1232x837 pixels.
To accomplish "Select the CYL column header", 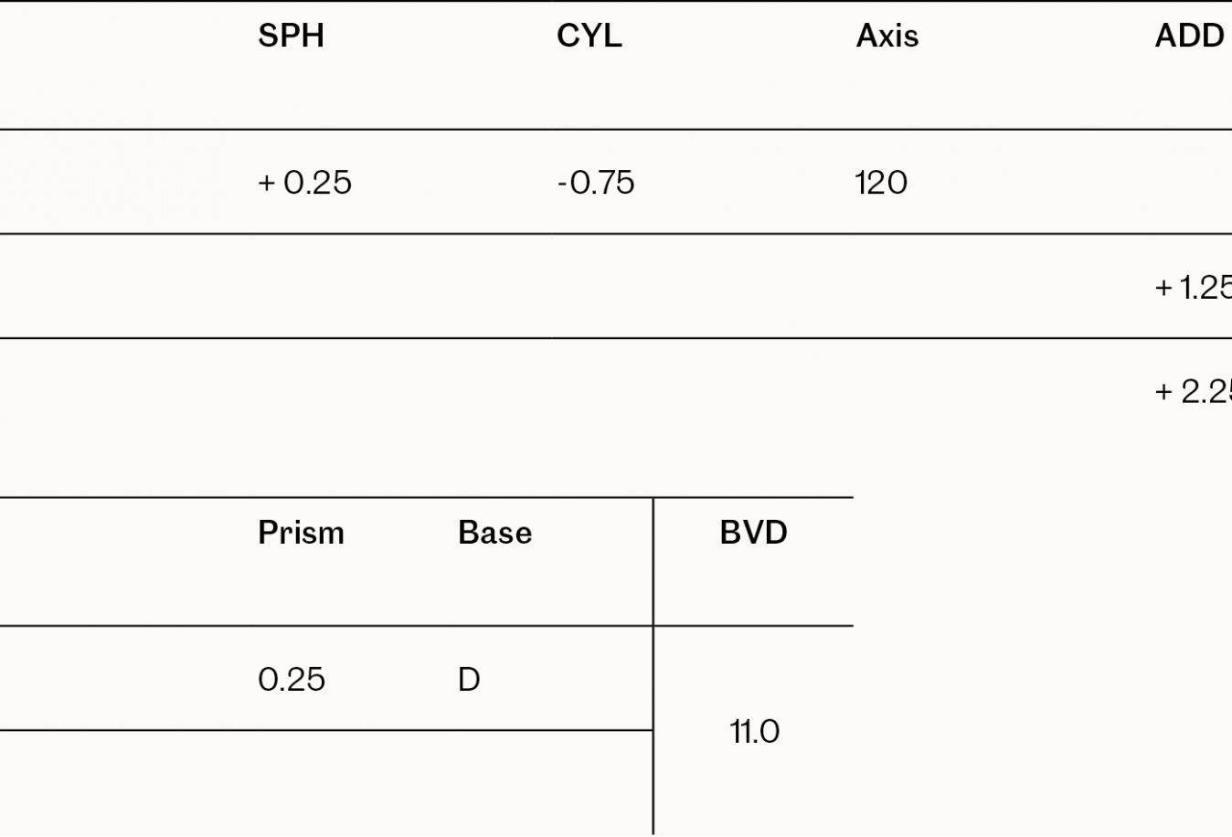I will tap(589, 36).
